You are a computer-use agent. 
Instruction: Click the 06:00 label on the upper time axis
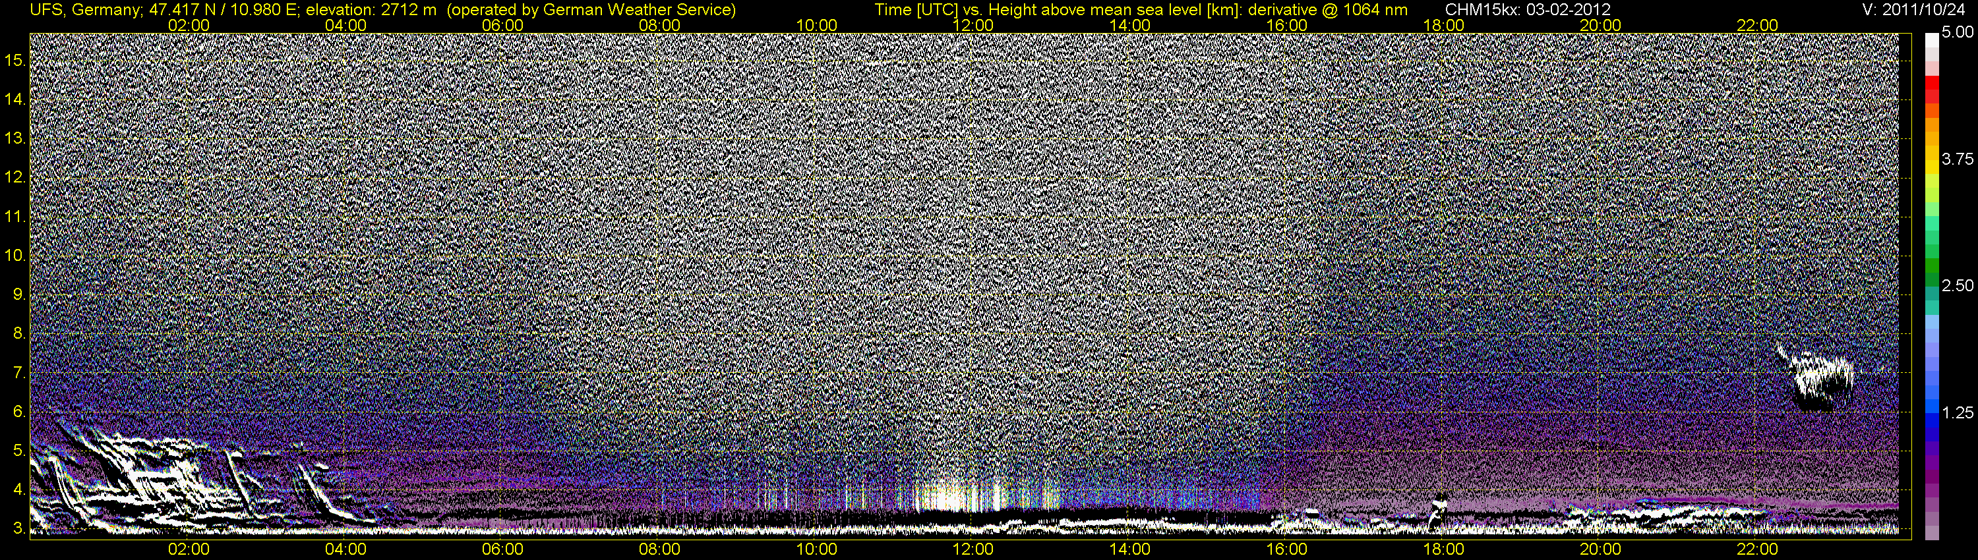503,25
